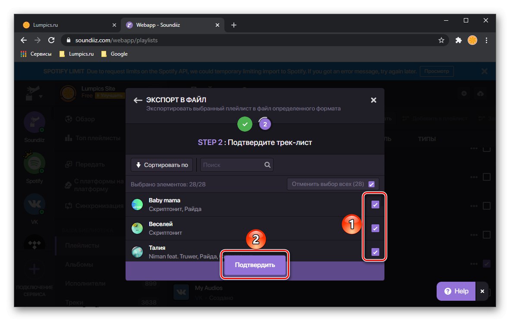Go back using the browser back arrow
Viewport: 510px width, 321px height.
click(24, 40)
